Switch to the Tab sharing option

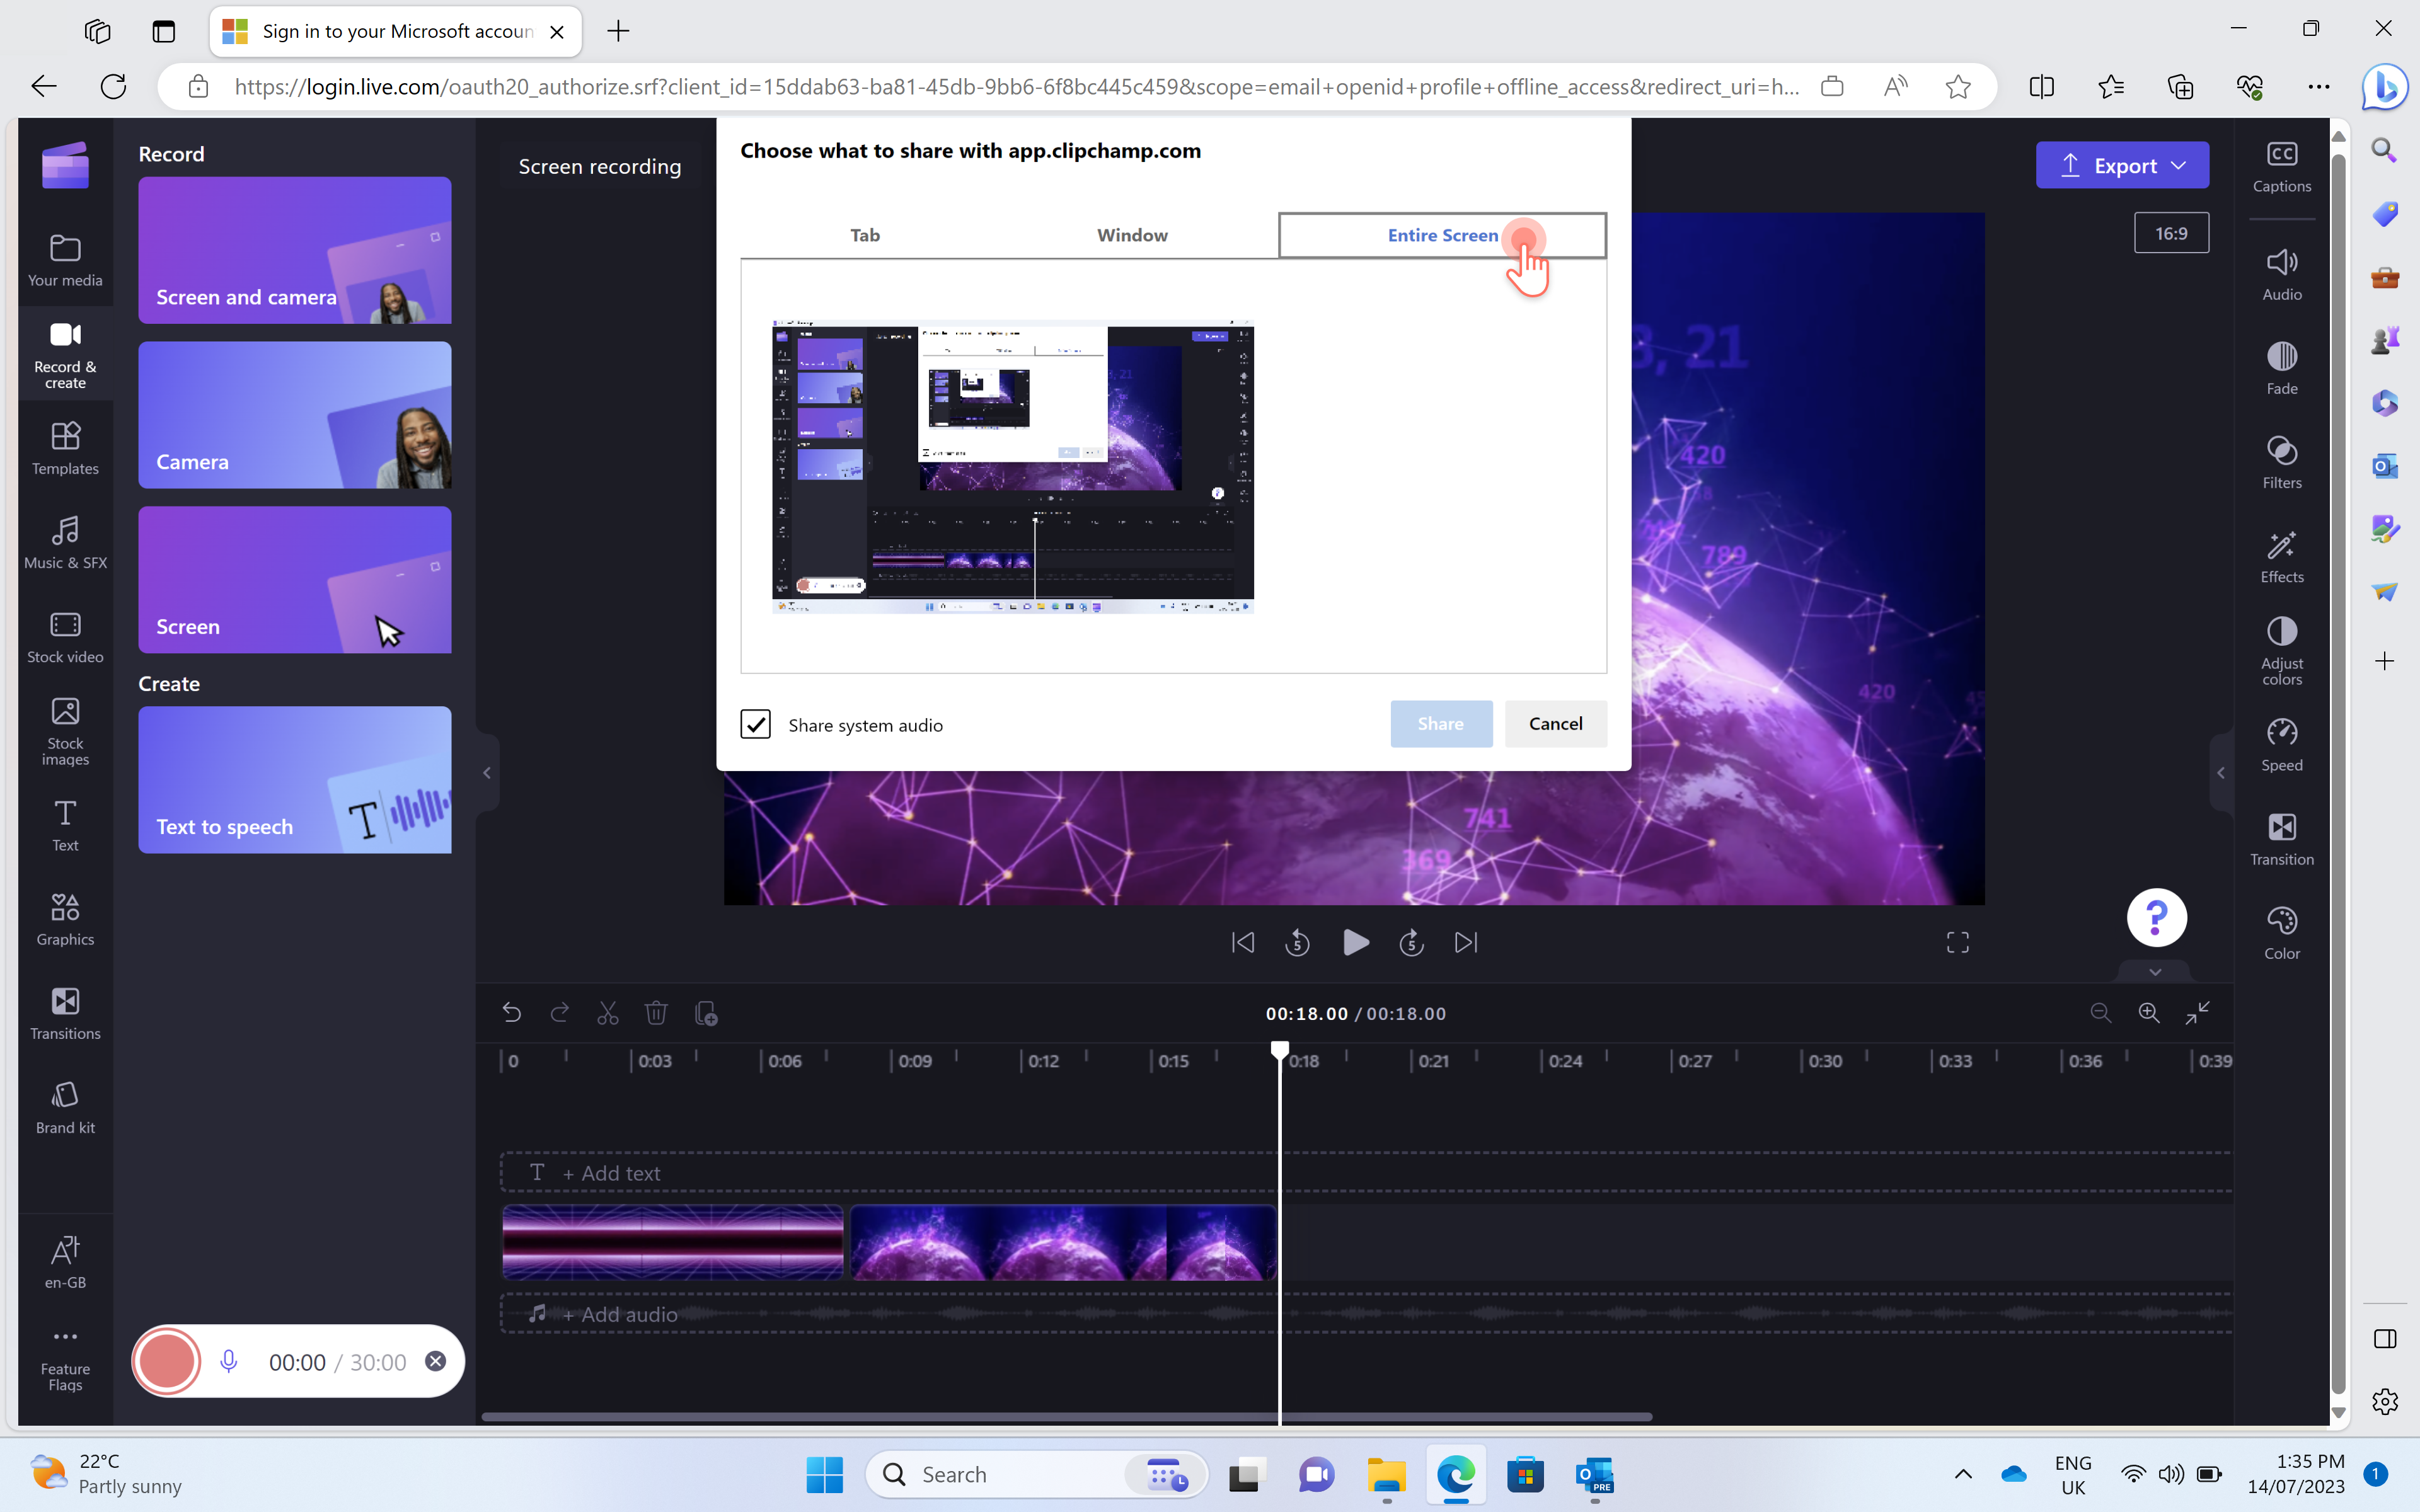pos(865,235)
